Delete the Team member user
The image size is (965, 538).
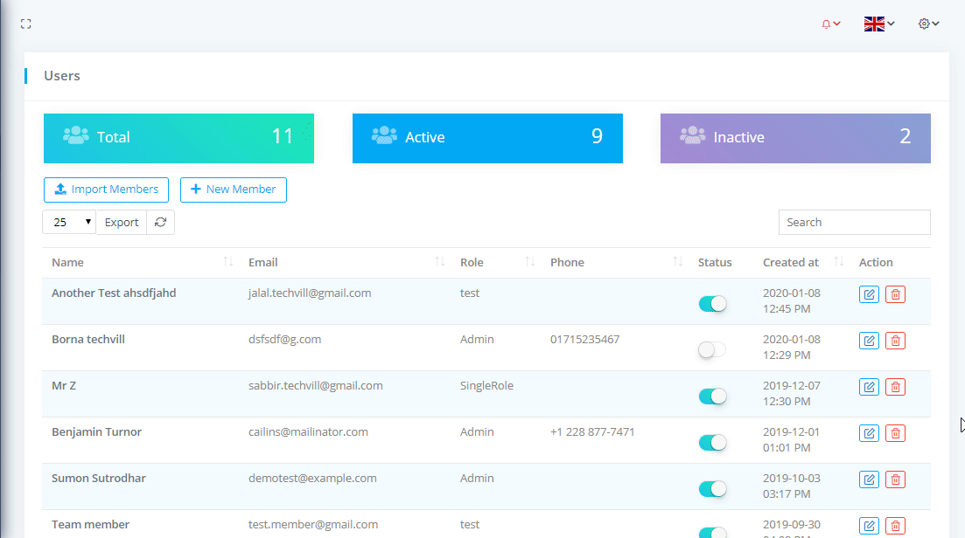pos(895,526)
